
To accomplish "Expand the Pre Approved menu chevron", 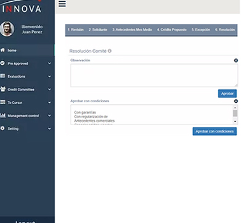I will (49, 63).
